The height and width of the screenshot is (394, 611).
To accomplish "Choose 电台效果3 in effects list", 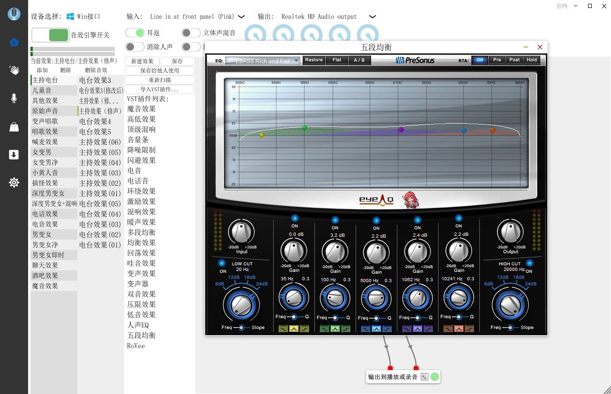I will click(x=101, y=80).
